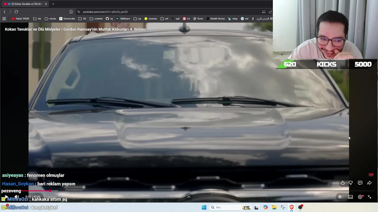Expand more videos chevron at the bottom
This screenshot has height=212, width=378.
(x=189, y=197)
